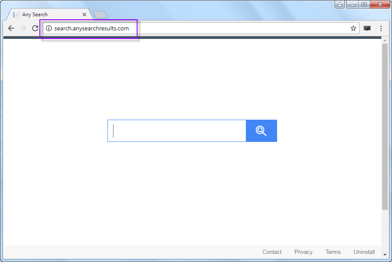The height and width of the screenshot is (262, 392).
Task: Open the Chrome user profile button
Action: pyautogui.click(x=340, y=5)
